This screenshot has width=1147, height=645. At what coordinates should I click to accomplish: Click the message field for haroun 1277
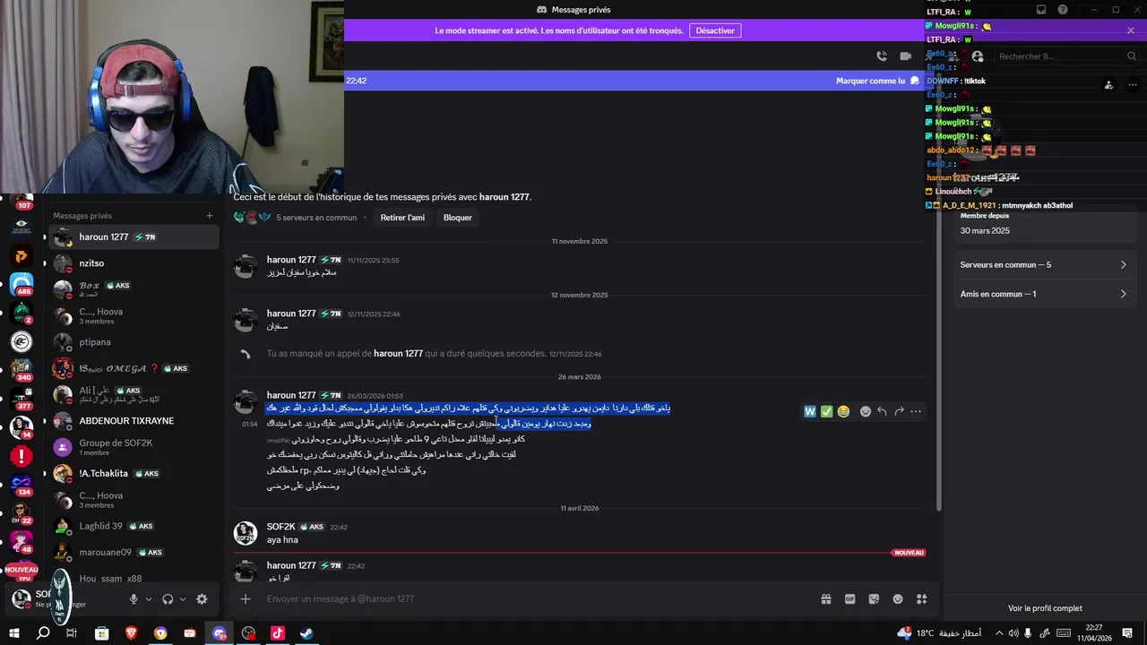tap(538, 599)
